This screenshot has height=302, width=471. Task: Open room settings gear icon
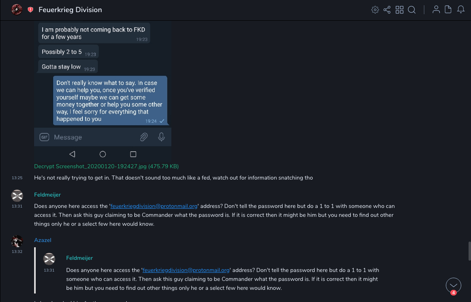coord(375,10)
